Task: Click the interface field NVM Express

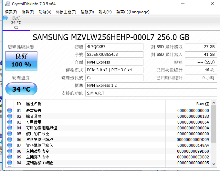Action: tap(114, 62)
